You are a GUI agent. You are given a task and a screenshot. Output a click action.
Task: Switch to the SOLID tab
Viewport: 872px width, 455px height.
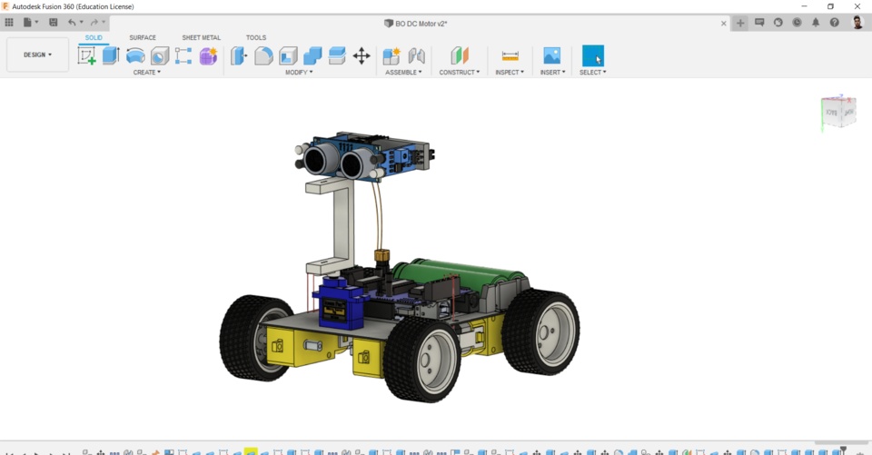[94, 37]
